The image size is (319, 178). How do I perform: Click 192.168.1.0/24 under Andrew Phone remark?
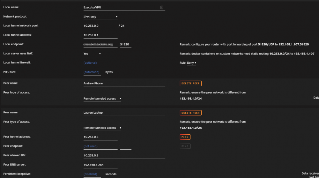tap(191, 99)
